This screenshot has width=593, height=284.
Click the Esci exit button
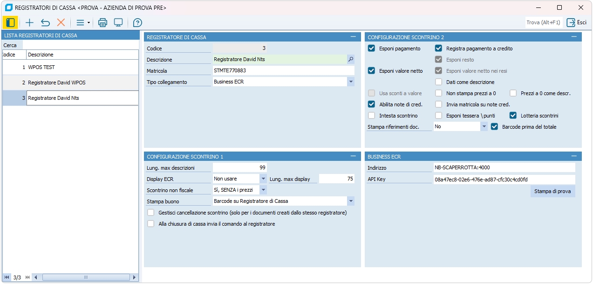[577, 22]
